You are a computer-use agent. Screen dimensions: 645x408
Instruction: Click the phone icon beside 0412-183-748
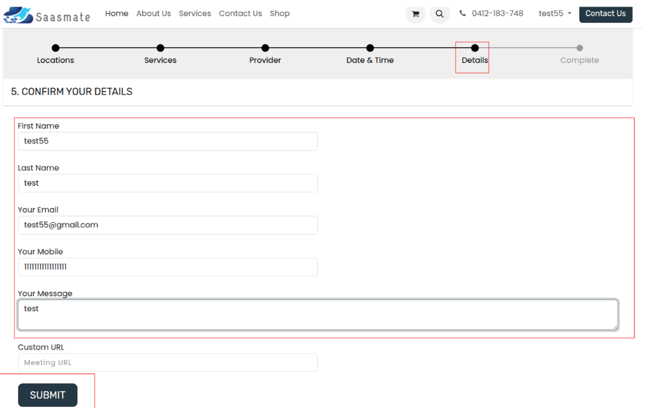click(x=463, y=14)
